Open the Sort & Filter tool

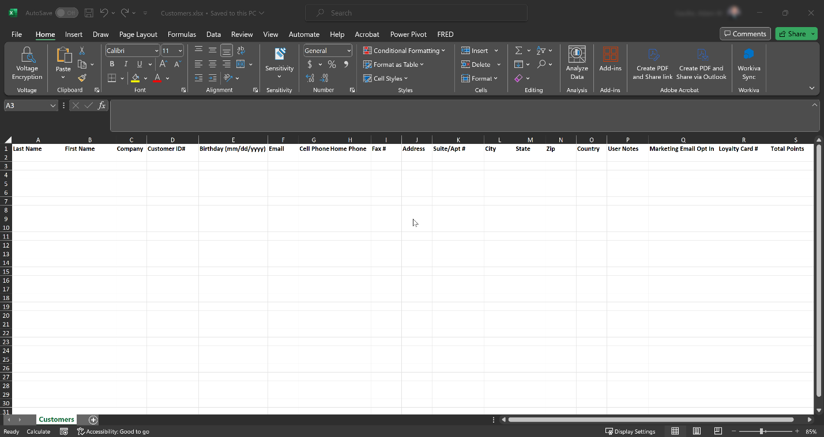pyautogui.click(x=541, y=51)
